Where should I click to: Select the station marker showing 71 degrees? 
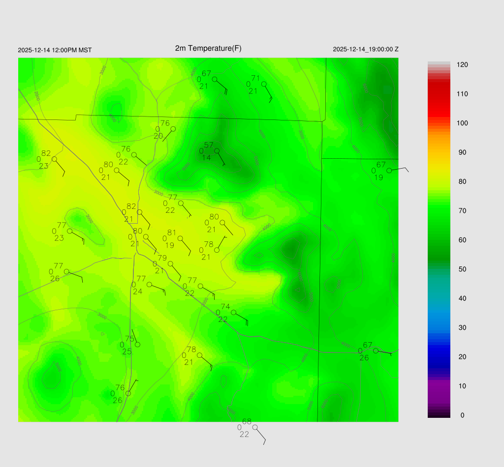[264, 84]
